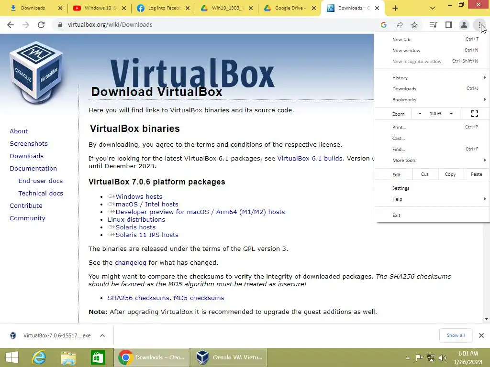This screenshot has width=490, height=367.
Task: Click Show all downloads button
Action: click(456, 335)
